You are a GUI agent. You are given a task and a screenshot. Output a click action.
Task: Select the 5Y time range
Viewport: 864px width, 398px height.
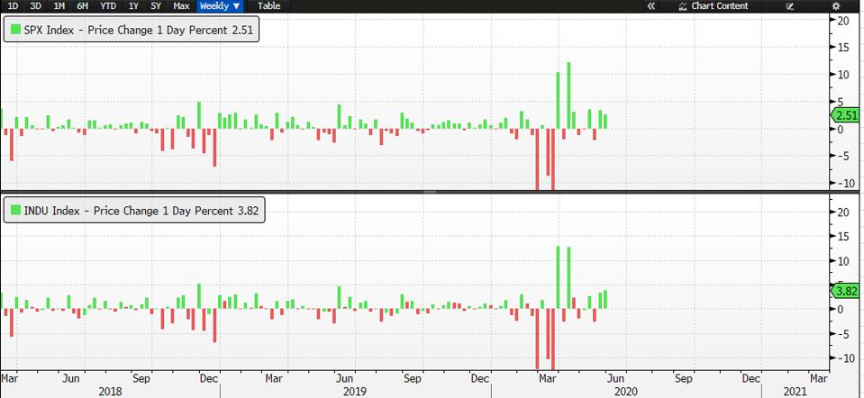pyautogui.click(x=157, y=6)
